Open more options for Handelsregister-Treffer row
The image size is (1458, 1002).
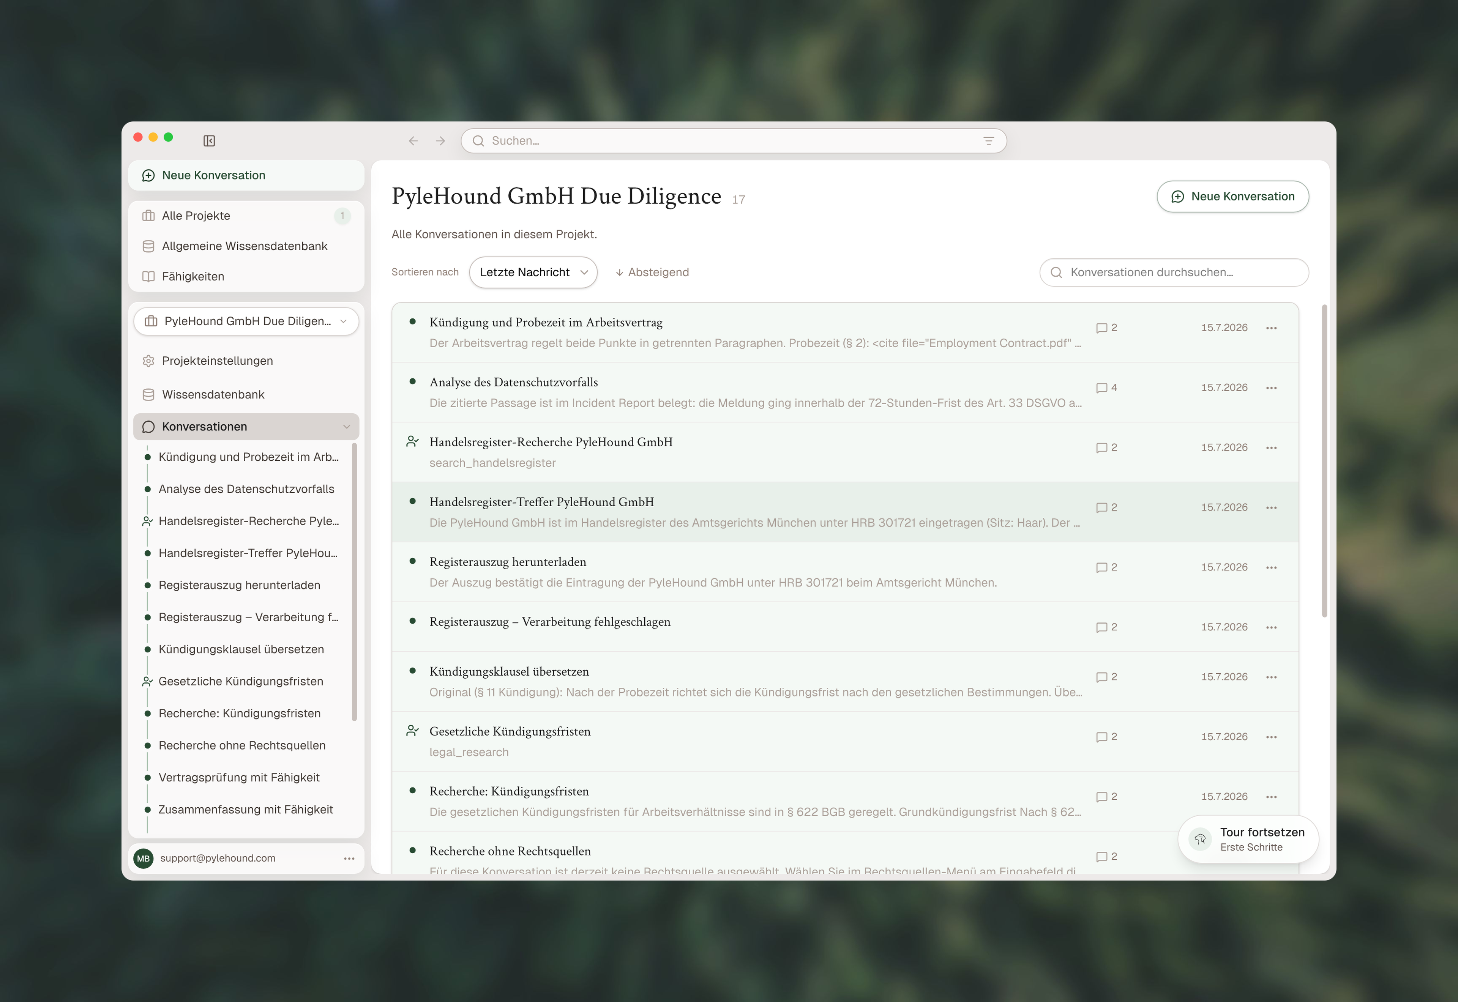pyautogui.click(x=1272, y=507)
